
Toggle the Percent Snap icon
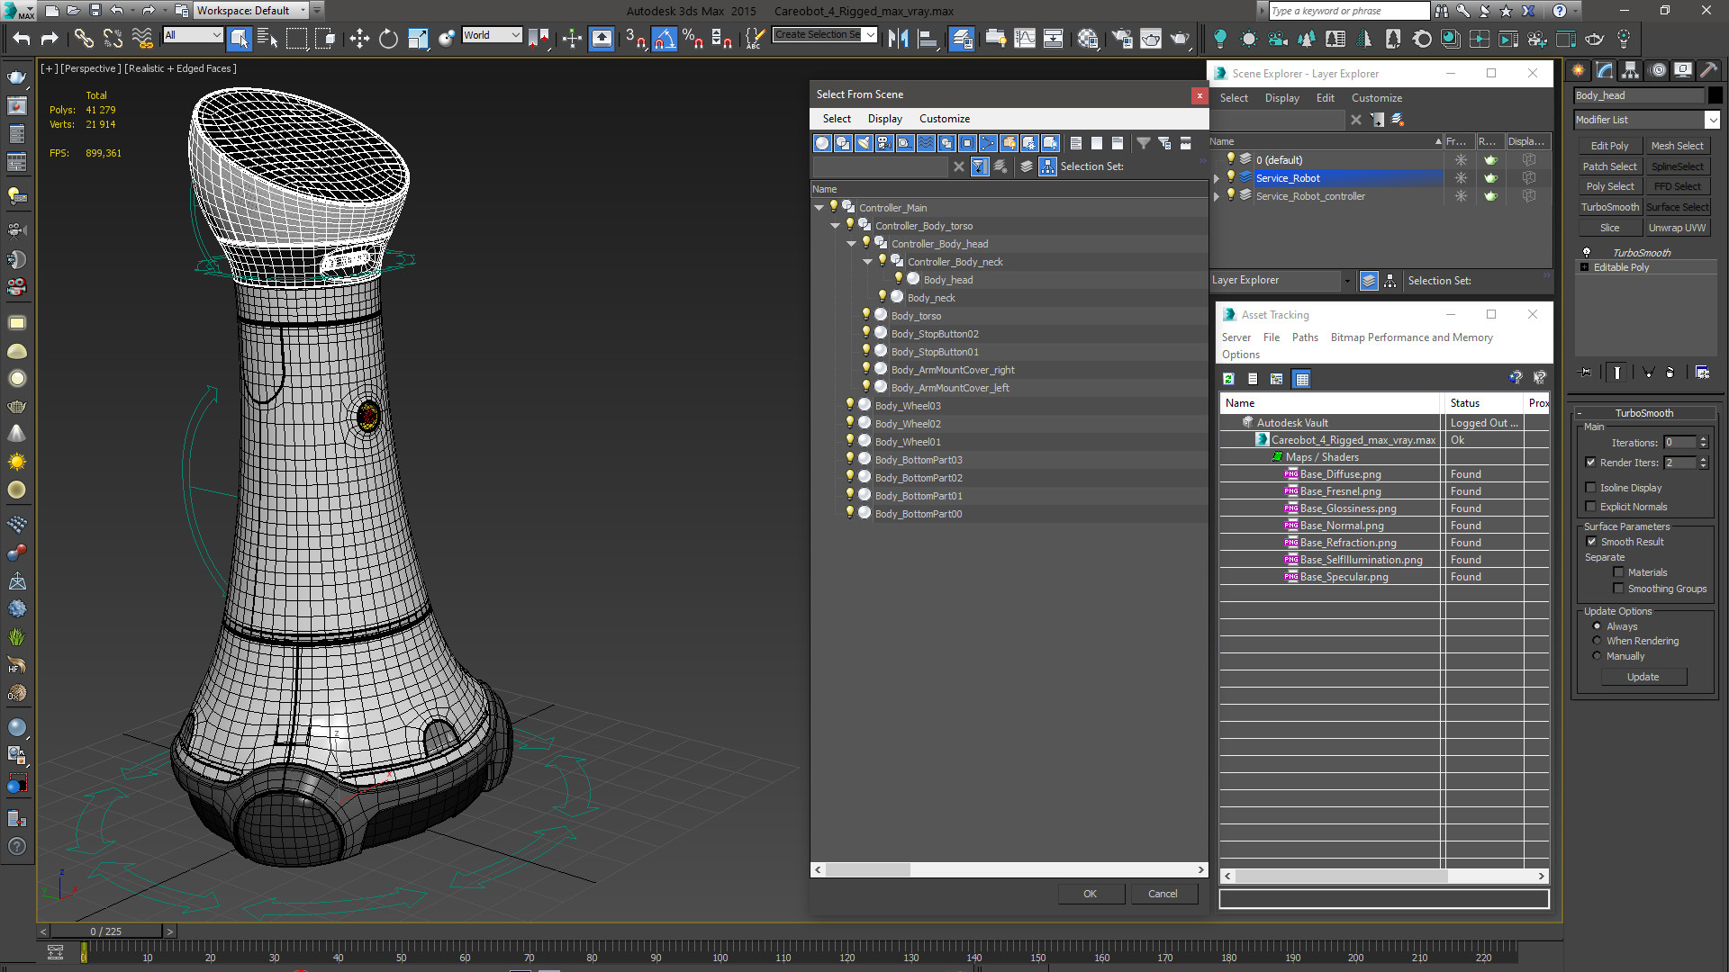coord(693,38)
